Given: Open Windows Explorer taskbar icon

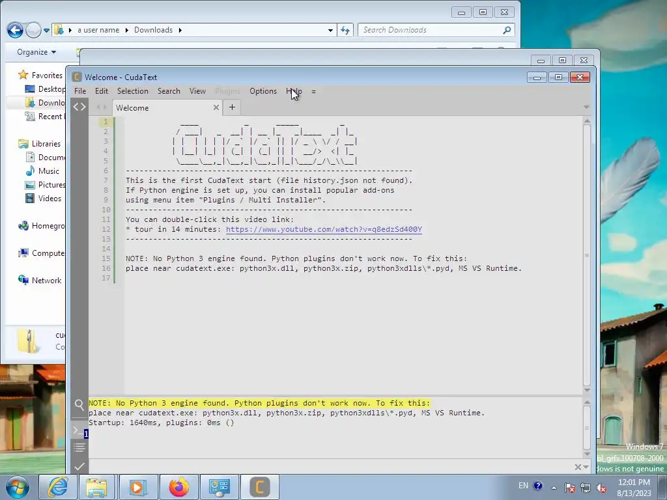Looking at the screenshot, I should click(x=96, y=487).
